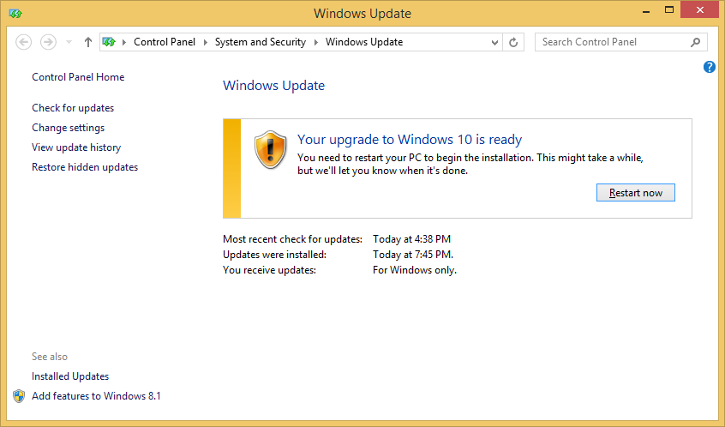The image size is (725, 427).
Task: Open the address bar history dropdown
Action: pyautogui.click(x=494, y=43)
